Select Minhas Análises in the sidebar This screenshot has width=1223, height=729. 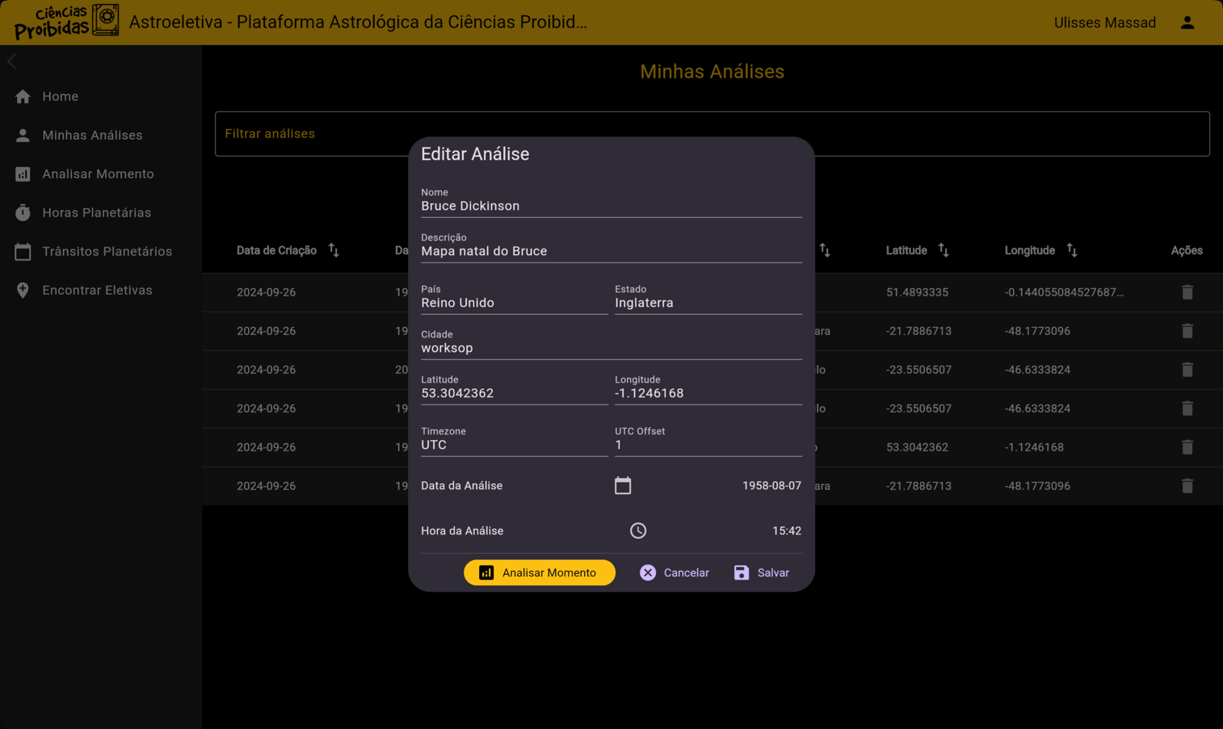pyautogui.click(x=92, y=135)
